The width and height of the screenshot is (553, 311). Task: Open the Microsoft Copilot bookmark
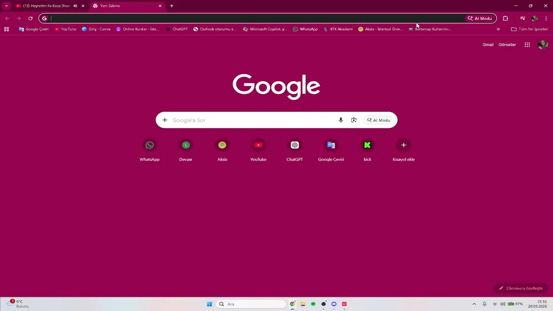[x=265, y=29]
